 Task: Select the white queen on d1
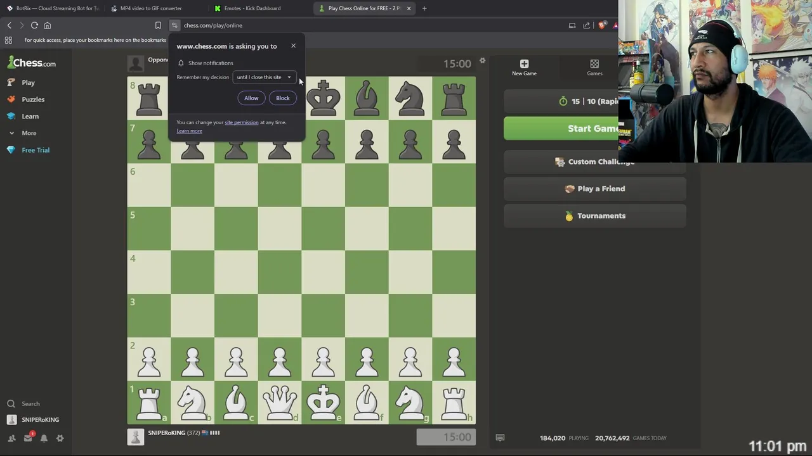pyautogui.click(x=280, y=403)
